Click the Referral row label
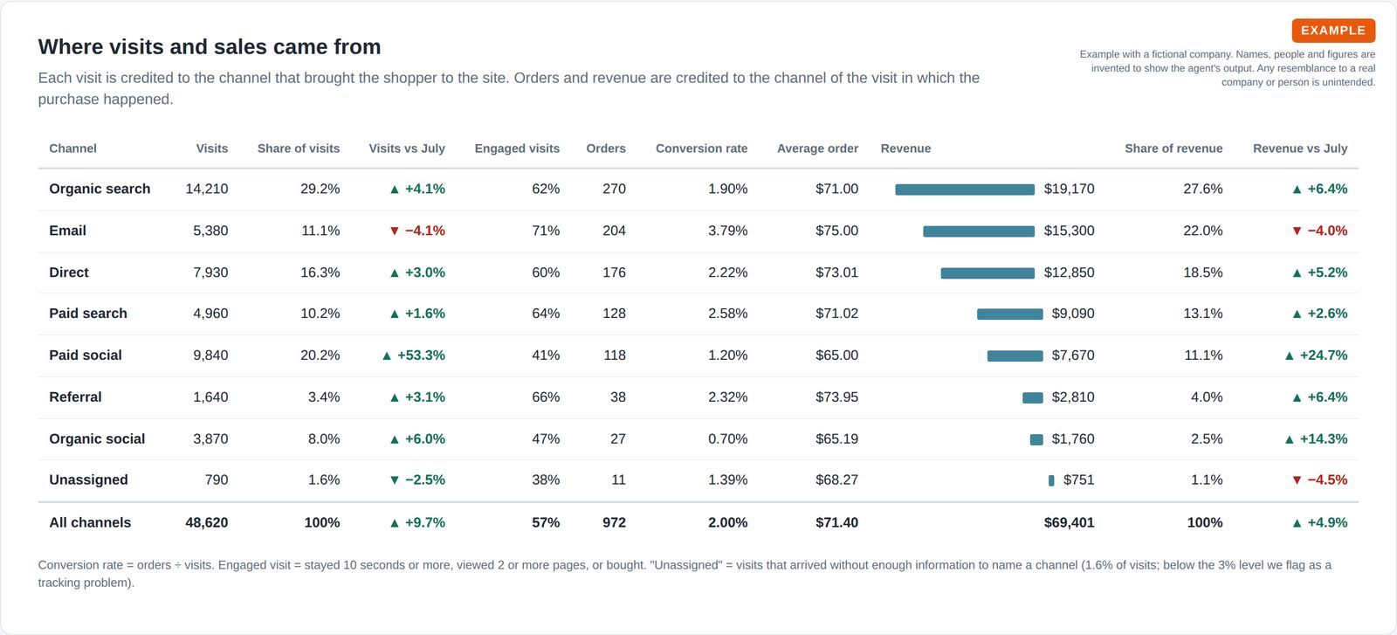 75,397
